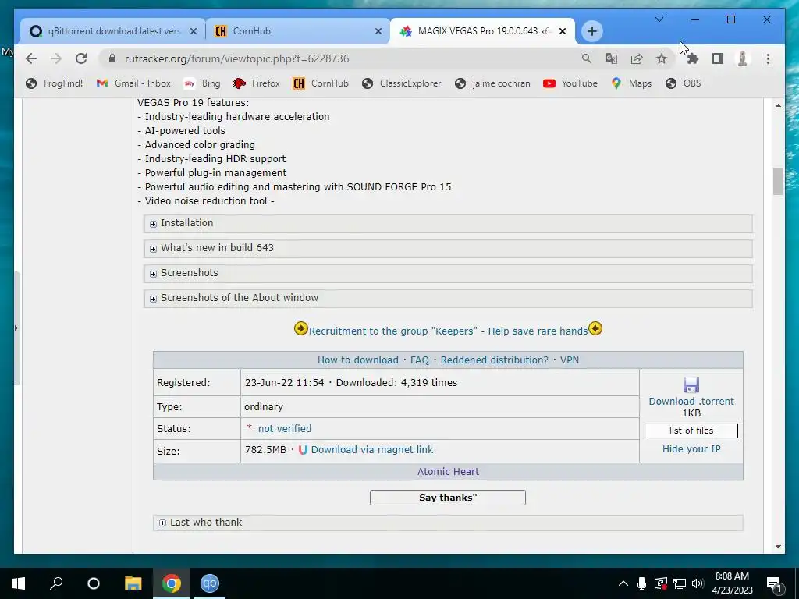The height and width of the screenshot is (599, 799).
Task: Open the Atomic Heart link
Action: point(448,472)
